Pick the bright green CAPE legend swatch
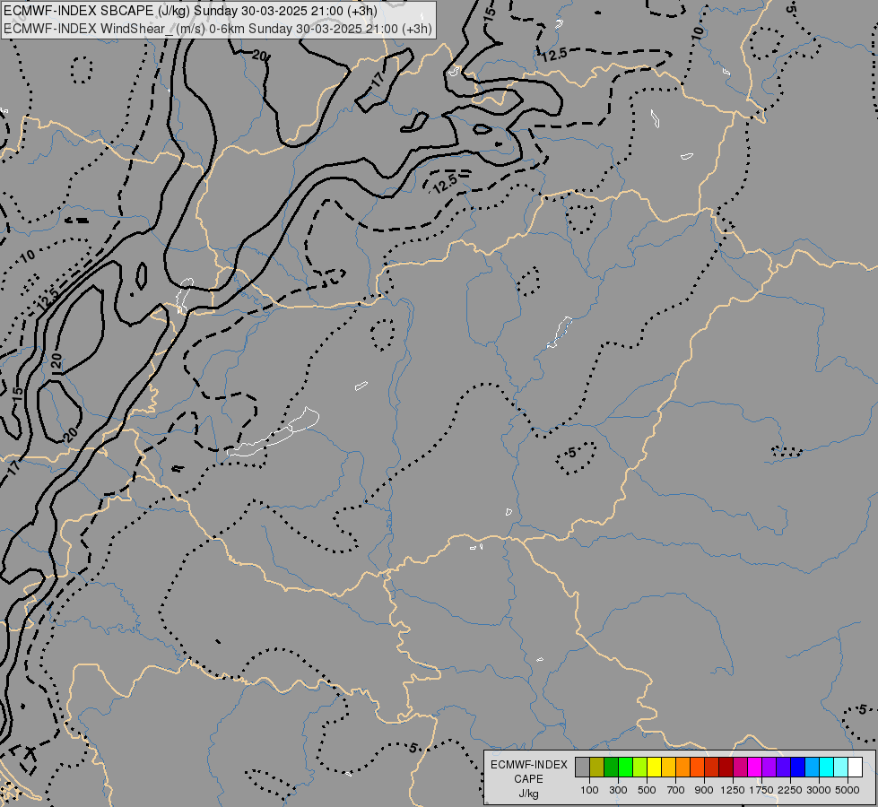 coord(625,767)
